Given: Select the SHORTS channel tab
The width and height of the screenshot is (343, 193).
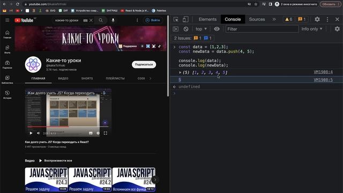Looking at the screenshot, I should coord(87,78).
